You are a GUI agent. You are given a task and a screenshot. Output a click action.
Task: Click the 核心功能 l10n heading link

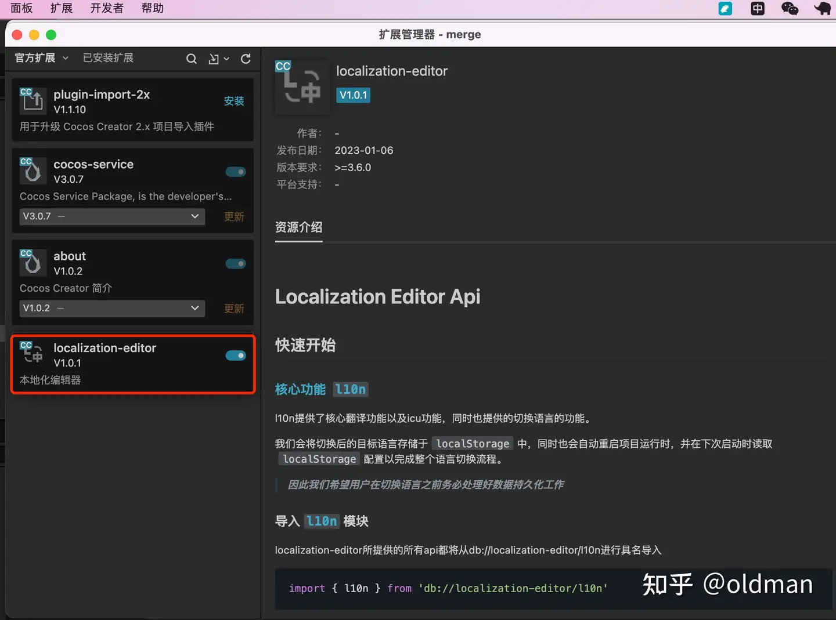click(322, 389)
